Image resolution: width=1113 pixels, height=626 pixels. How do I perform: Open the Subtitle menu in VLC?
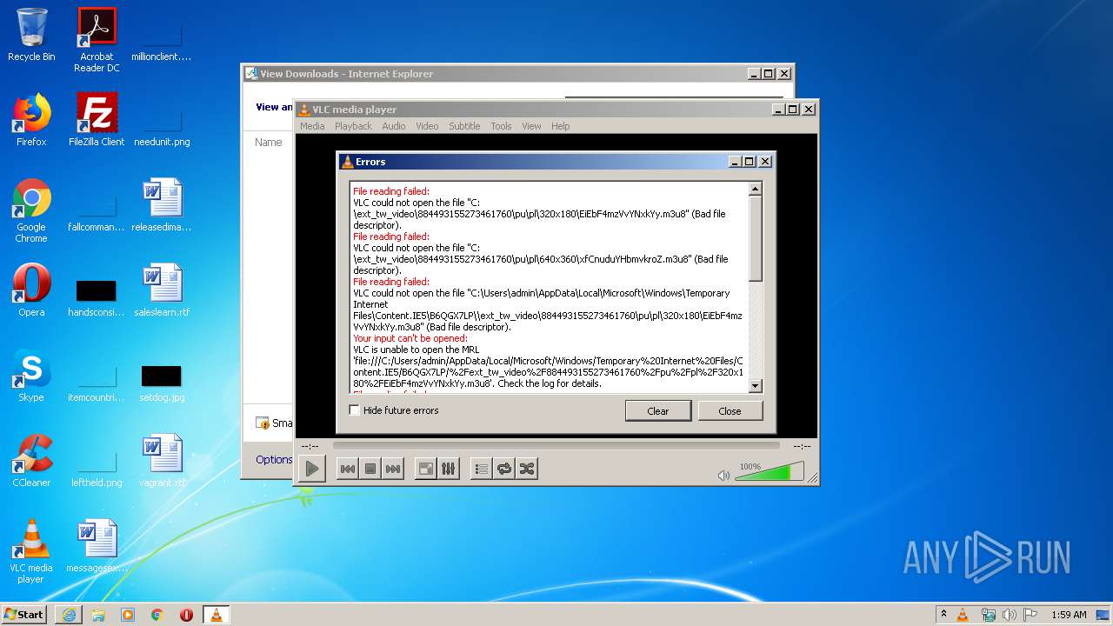click(464, 126)
